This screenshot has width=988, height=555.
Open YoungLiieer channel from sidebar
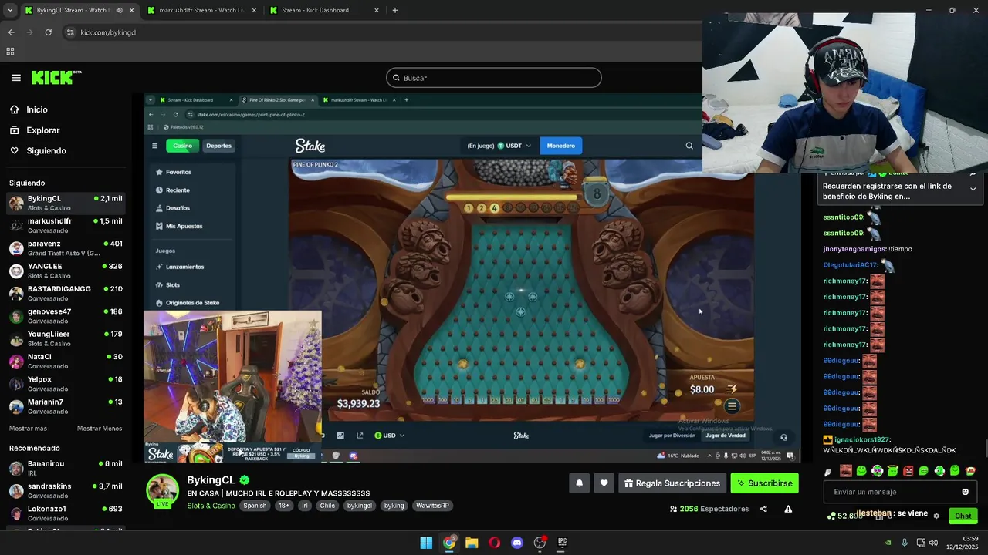[66, 338]
